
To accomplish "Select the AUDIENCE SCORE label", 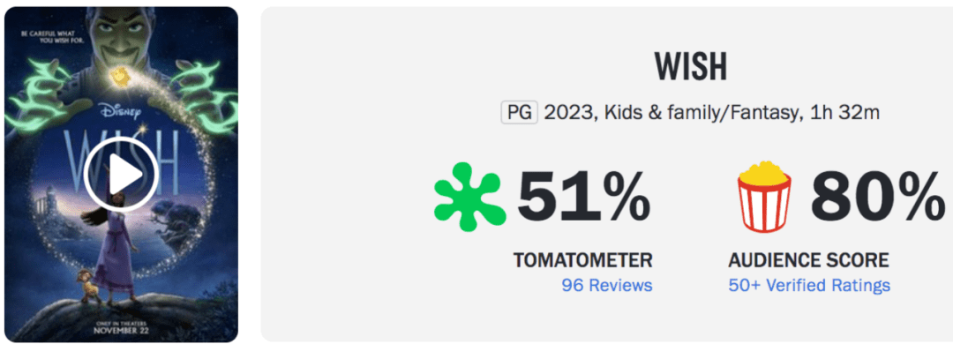I will tap(808, 260).
